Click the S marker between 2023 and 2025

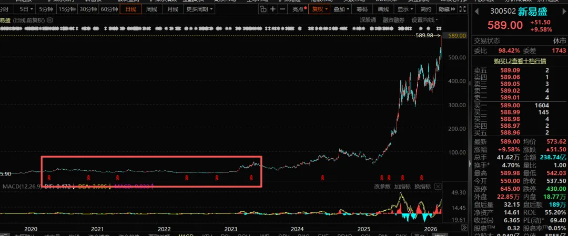tap(323, 177)
